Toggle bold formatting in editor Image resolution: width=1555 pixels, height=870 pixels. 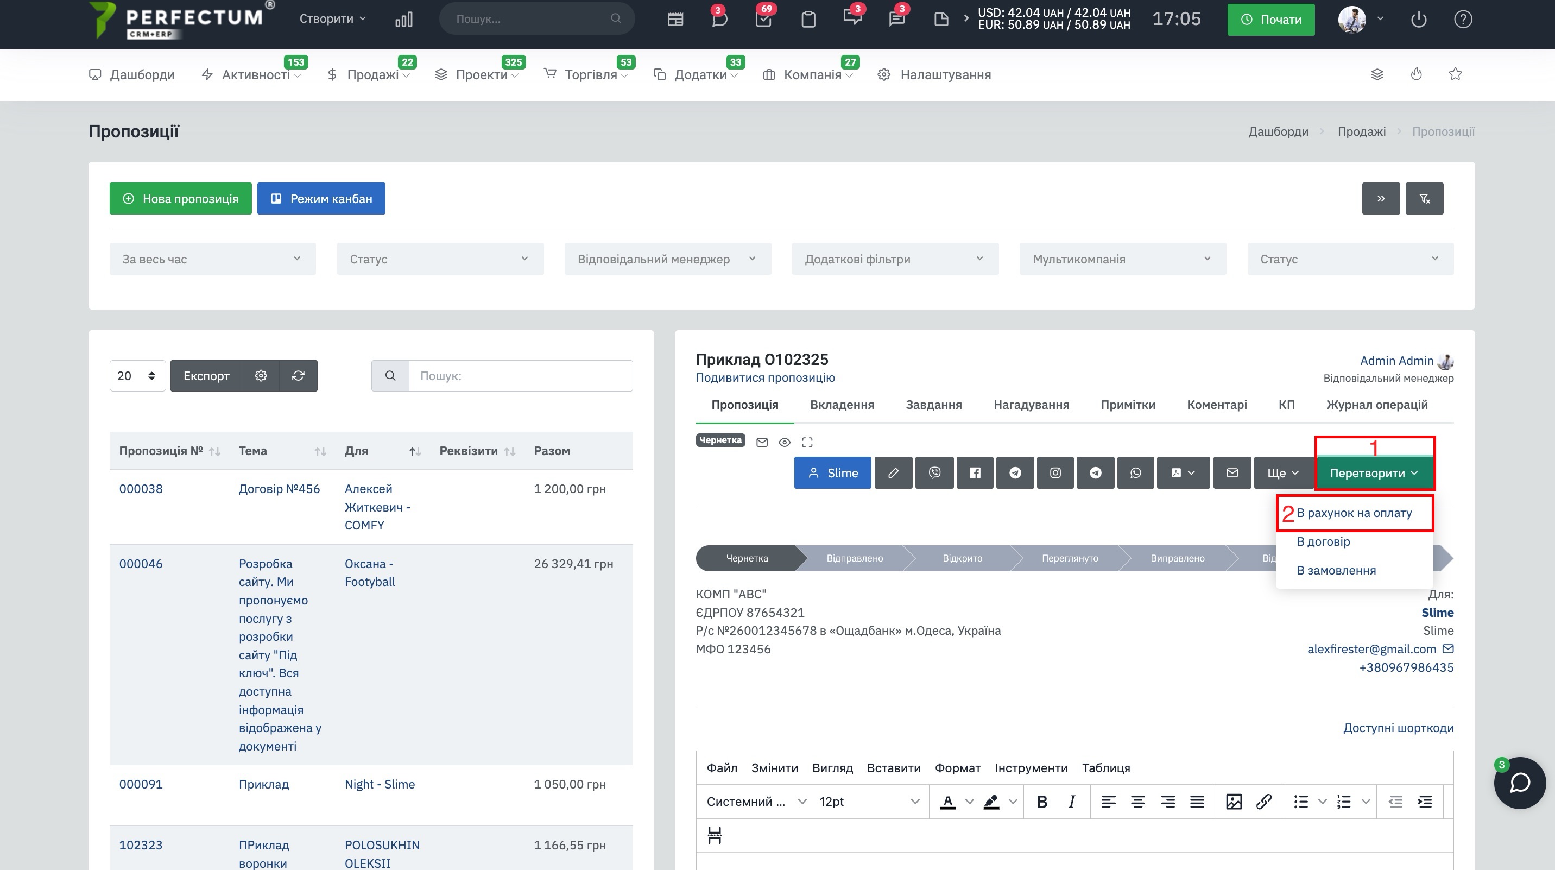tap(1041, 802)
